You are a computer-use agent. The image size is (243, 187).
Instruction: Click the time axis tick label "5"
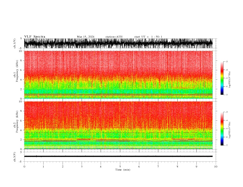[x=120, y=167]
